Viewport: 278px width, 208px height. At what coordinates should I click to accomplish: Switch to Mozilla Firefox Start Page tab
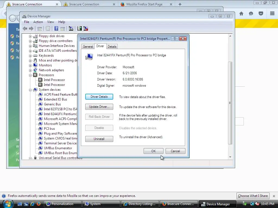[144, 4]
